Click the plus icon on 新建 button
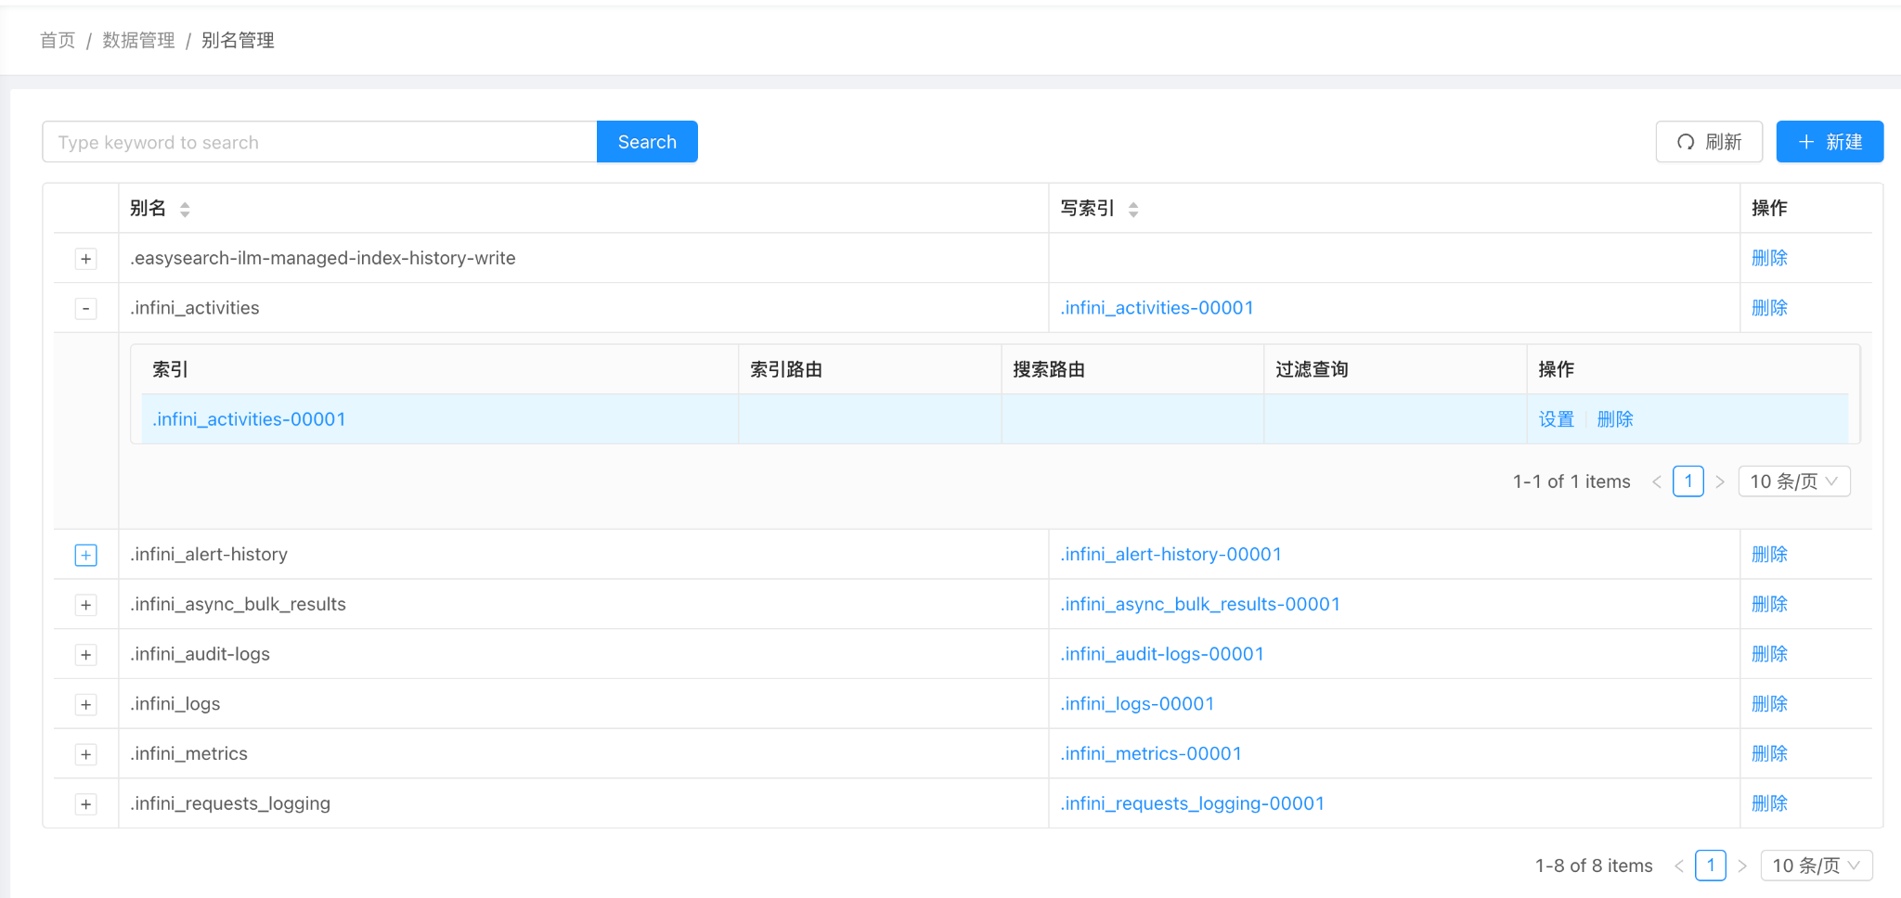The width and height of the screenshot is (1901, 898). click(1805, 141)
